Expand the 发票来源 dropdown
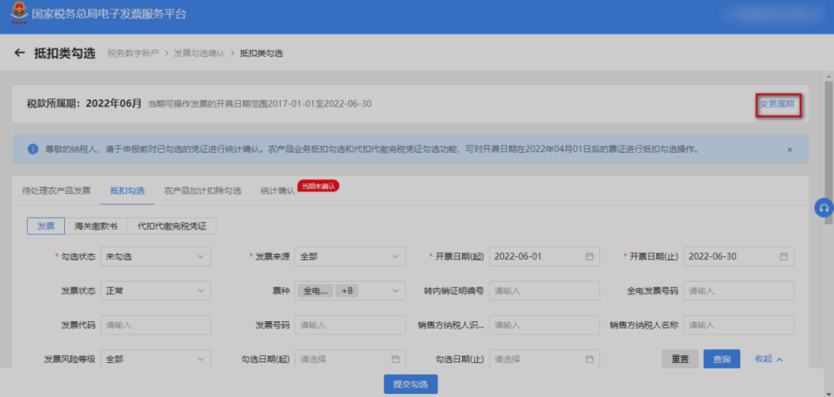This screenshot has height=397, width=834. pyautogui.click(x=350, y=256)
